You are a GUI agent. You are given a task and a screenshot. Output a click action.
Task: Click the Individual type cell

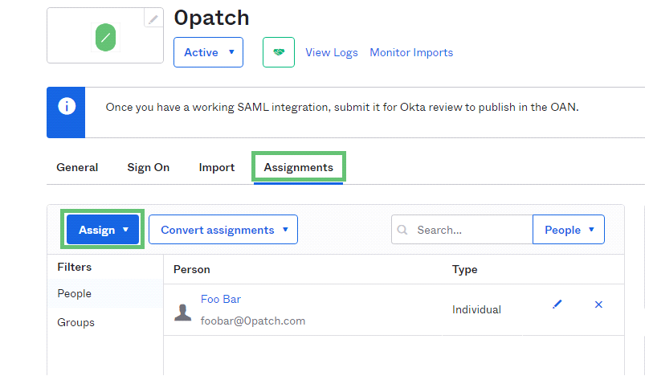[476, 310]
